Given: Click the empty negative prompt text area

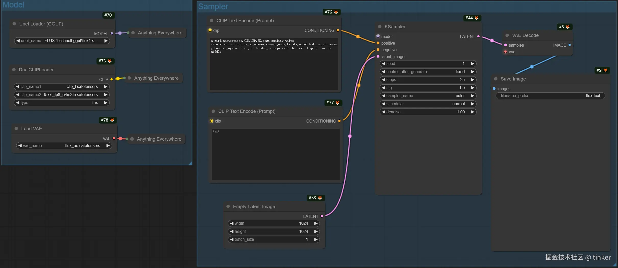Looking at the screenshot, I should [276, 154].
